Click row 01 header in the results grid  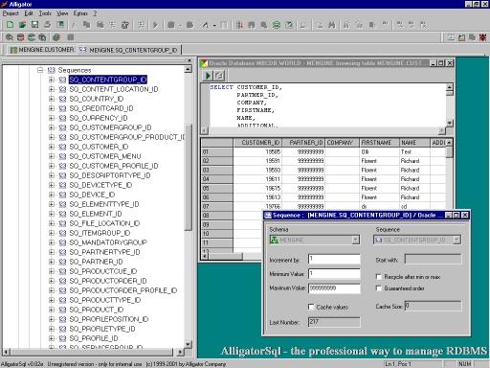coord(217,151)
